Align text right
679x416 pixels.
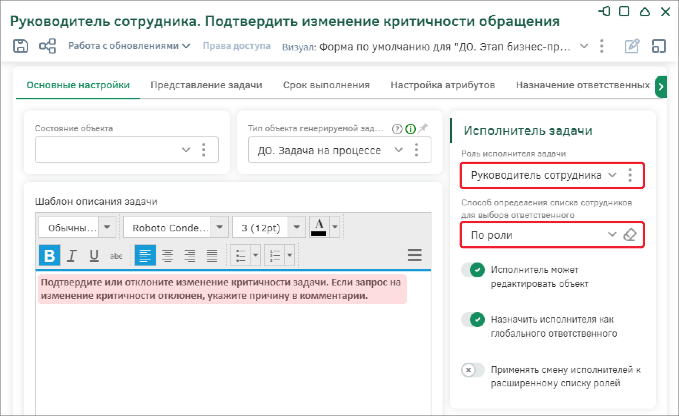click(190, 255)
